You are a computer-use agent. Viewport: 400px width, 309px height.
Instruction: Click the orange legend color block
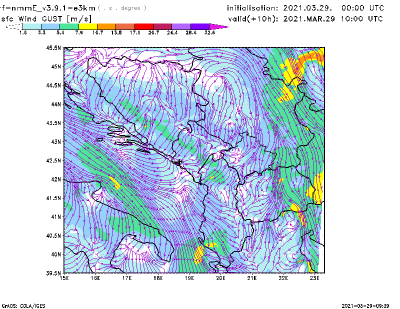pos(106,26)
